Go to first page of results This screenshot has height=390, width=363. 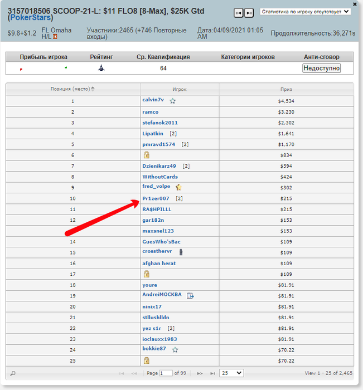pos(122,373)
